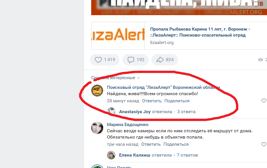The width and height of the screenshot is (267, 168).
Task: Click the views eye icon
Action: coord(260,60)
